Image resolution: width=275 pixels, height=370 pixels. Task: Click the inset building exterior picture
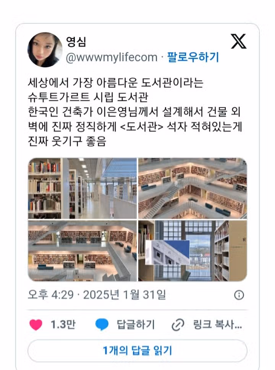(167, 252)
